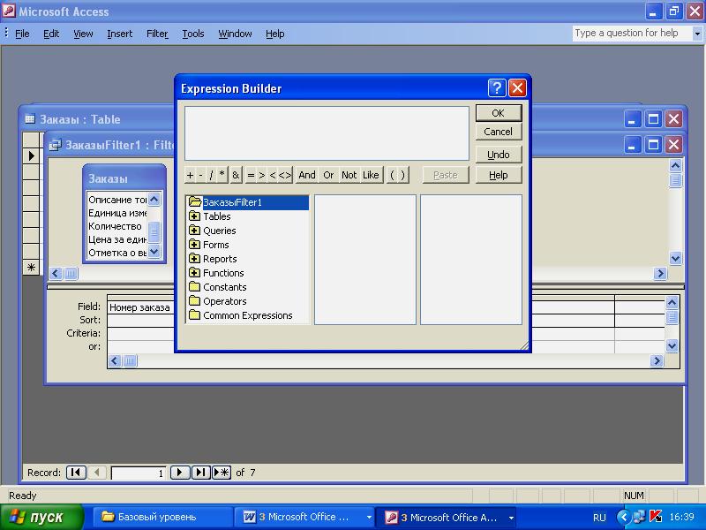Screen dimensions: 706x530
Task: Insert the greater-than operator
Action: click(261, 175)
